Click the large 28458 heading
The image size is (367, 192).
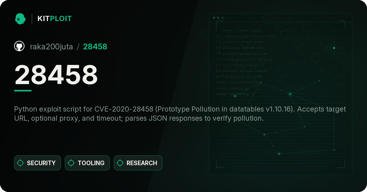[56, 75]
